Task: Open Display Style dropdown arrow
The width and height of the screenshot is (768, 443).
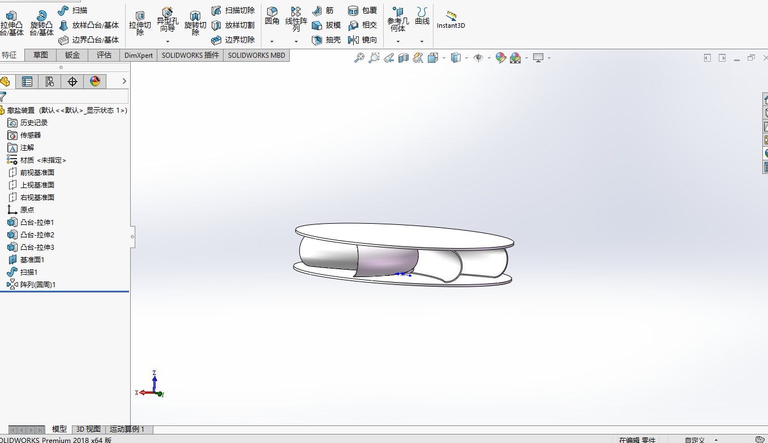Action: point(466,58)
